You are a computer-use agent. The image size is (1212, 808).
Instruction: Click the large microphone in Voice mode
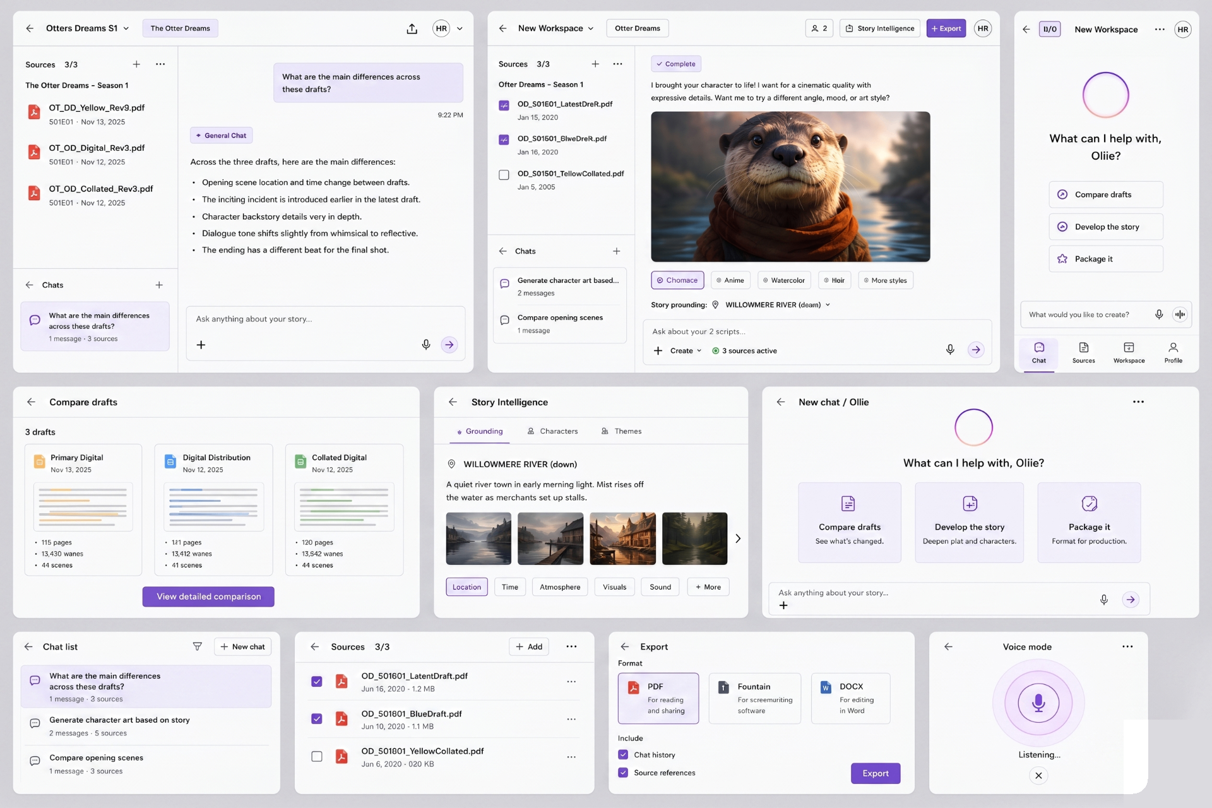click(1038, 703)
